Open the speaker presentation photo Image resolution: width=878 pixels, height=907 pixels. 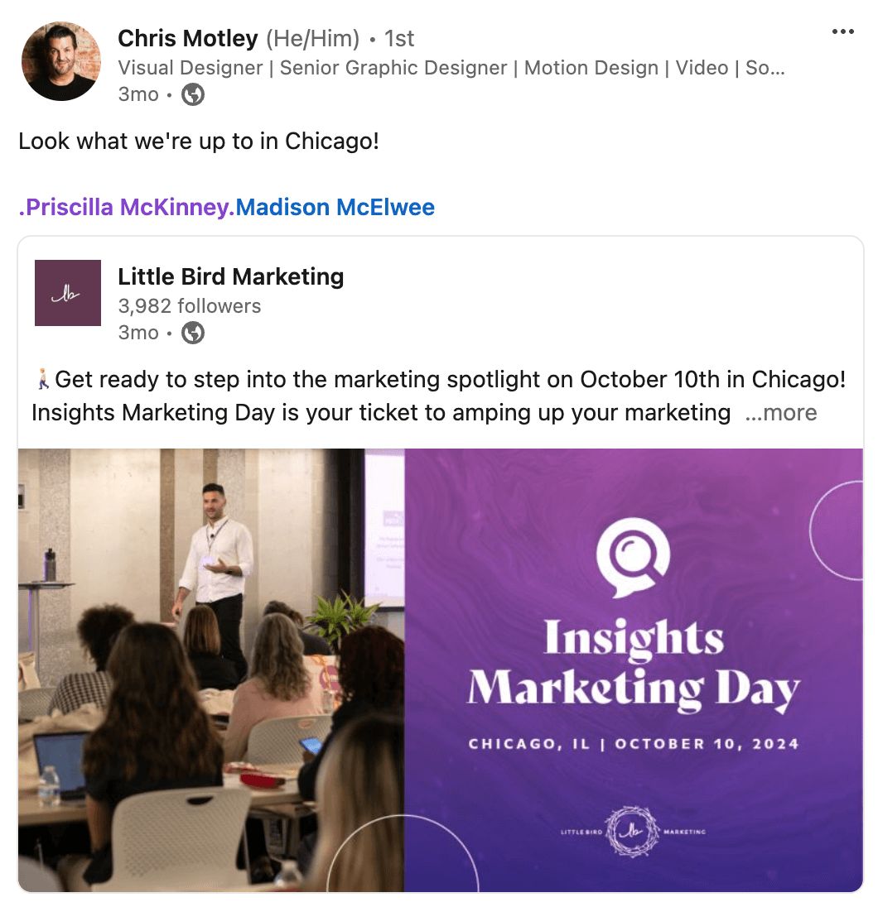[211, 670]
